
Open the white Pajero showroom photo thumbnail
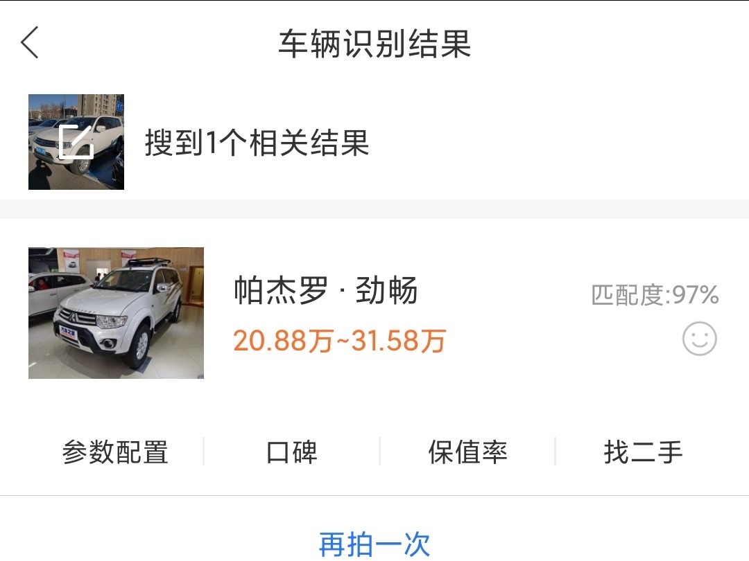116,313
